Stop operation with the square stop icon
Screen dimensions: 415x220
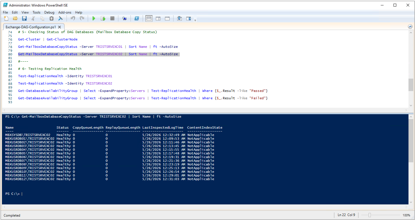(x=112, y=18)
